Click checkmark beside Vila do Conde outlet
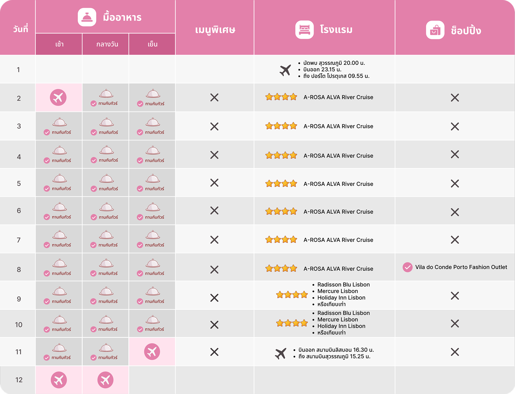Image resolution: width=515 pixels, height=394 pixels. pyautogui.click(x=407, y=267)
